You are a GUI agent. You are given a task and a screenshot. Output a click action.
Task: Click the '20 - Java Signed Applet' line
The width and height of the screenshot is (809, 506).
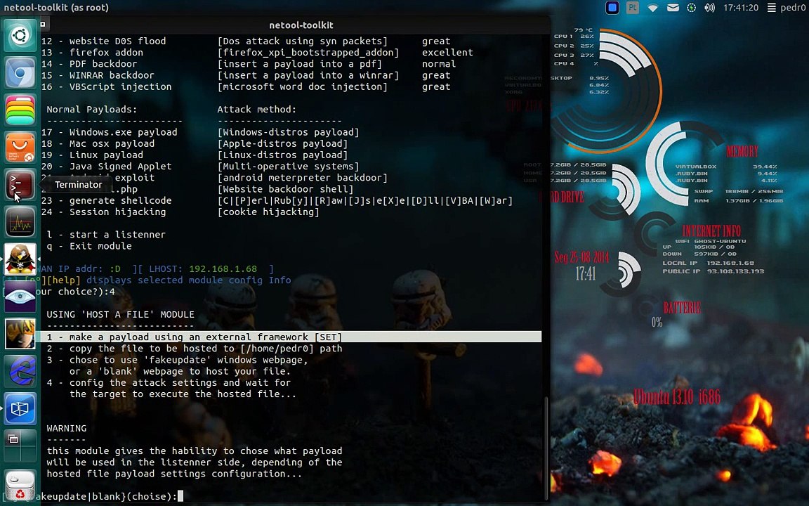107,167
